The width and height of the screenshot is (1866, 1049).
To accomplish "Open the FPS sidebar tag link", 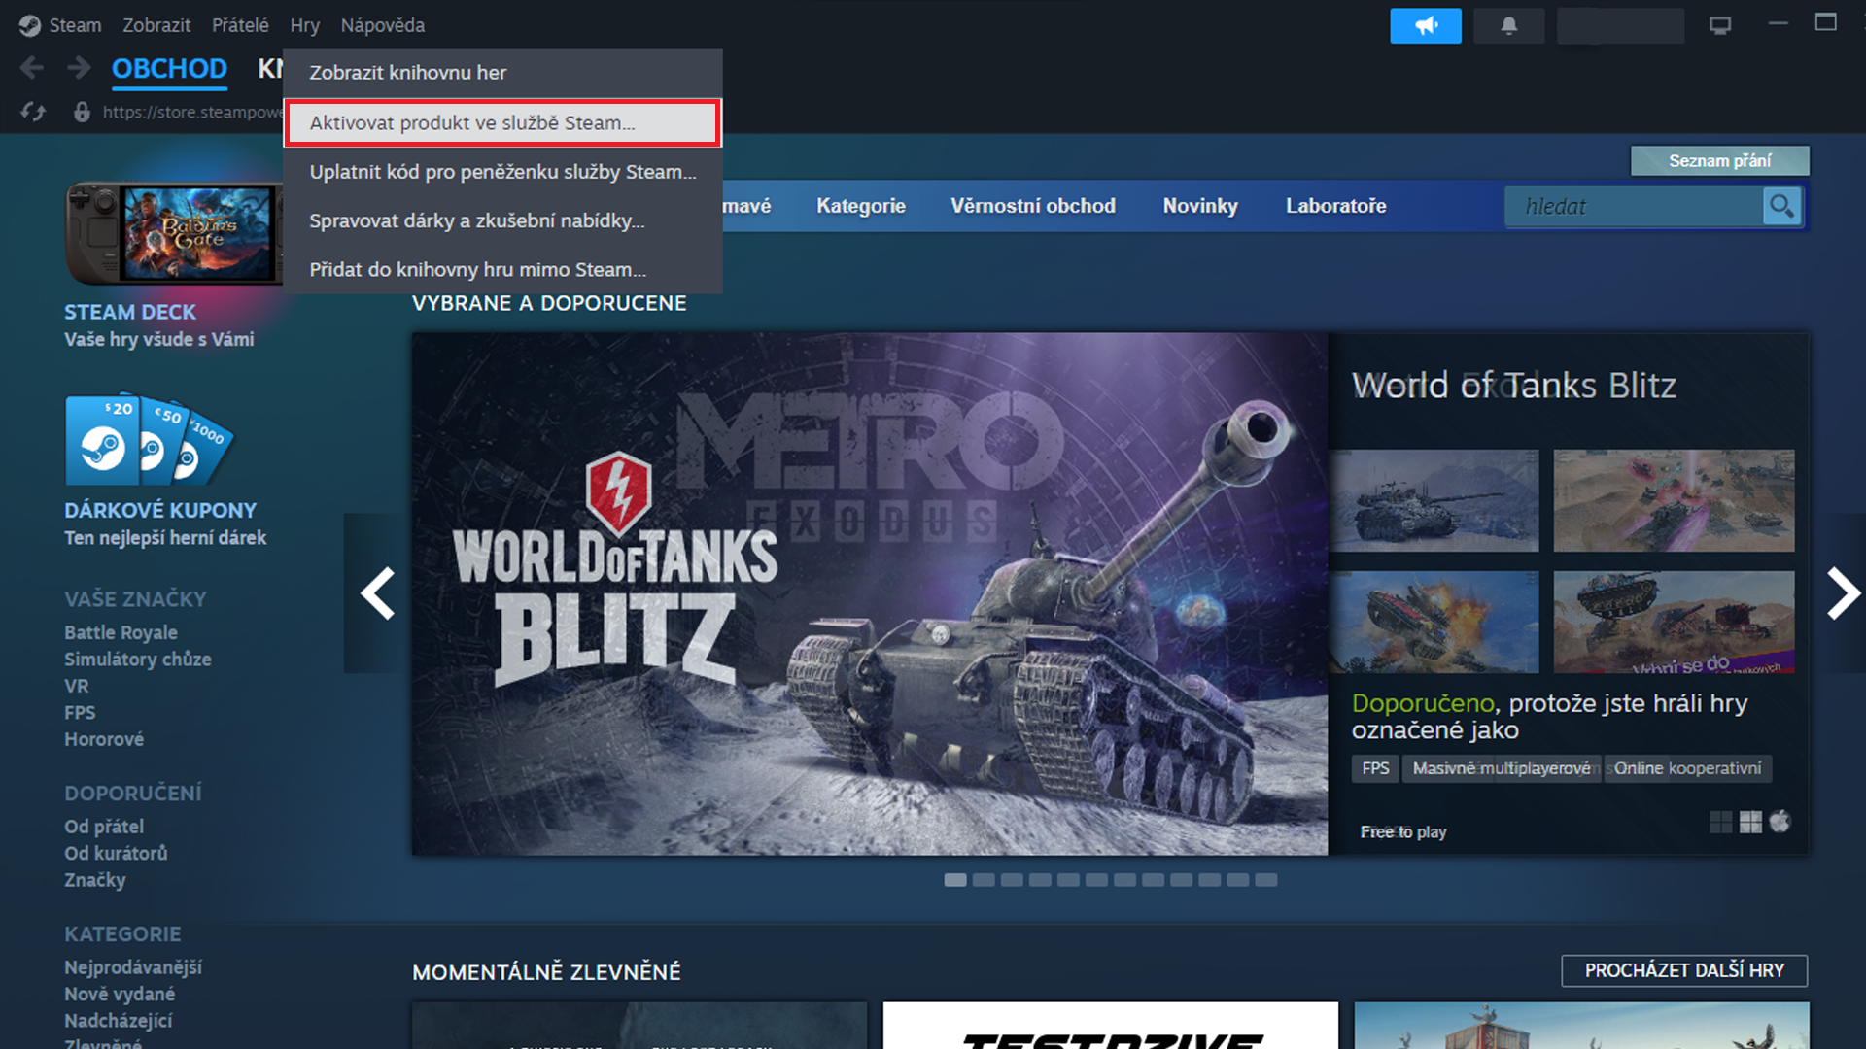I will coord(80,713).
